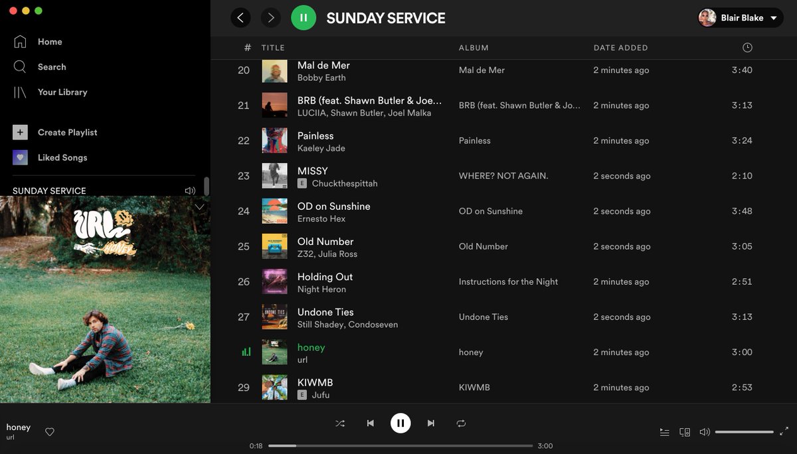797x454 pixels.
Task: Skip to the previous track
Action: (371, 423)
